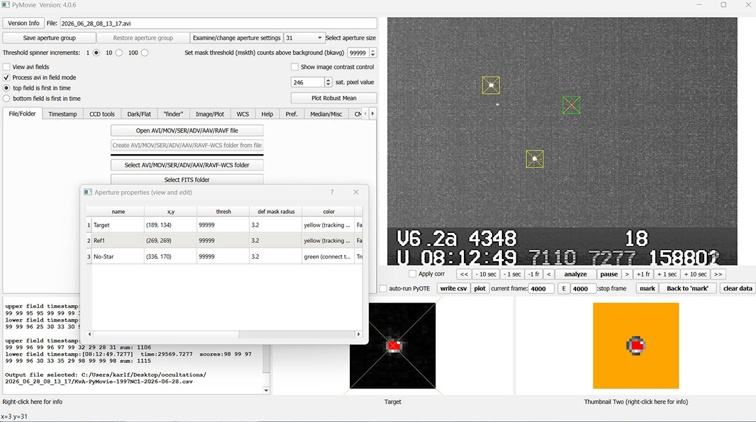Image resolution: width=756 pixels, height=422 pixels.
Task: Step back 10 sec
Action: coord(486,274)
